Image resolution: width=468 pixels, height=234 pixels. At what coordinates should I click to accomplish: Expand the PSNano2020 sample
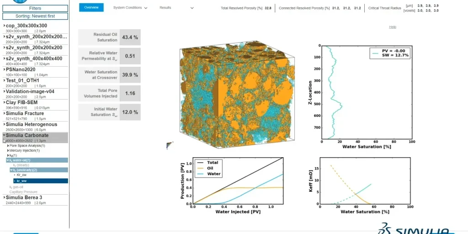(4, 69)
